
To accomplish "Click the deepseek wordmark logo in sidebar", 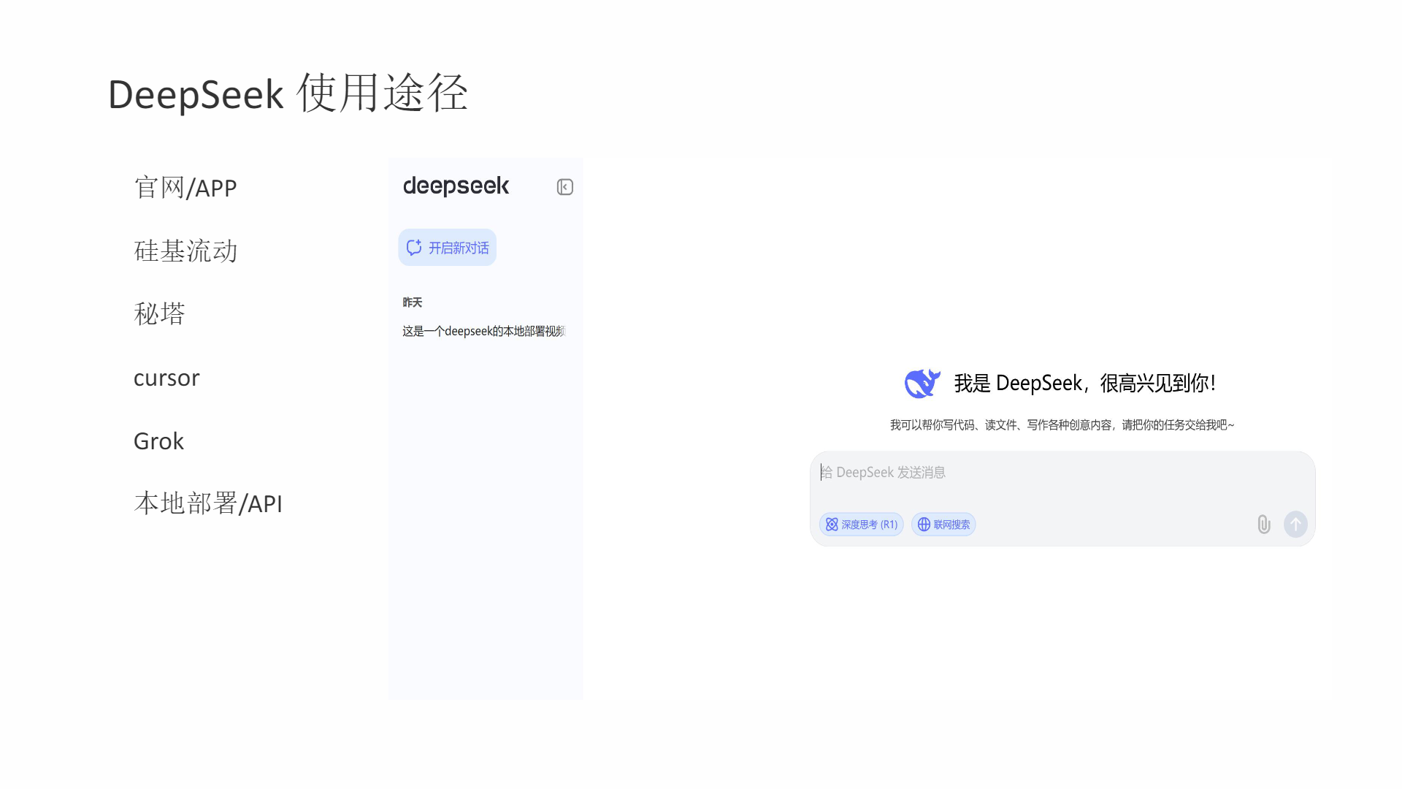I will [456, 186].
